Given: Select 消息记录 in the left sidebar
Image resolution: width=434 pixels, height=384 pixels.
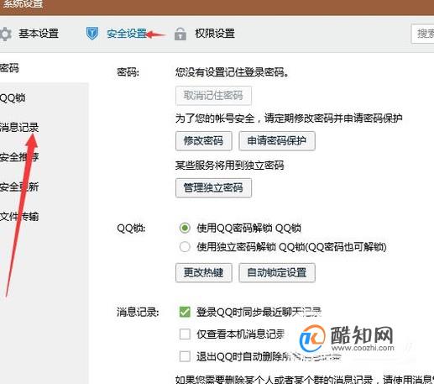Looking at the screenshot, I should pos(19,128).
